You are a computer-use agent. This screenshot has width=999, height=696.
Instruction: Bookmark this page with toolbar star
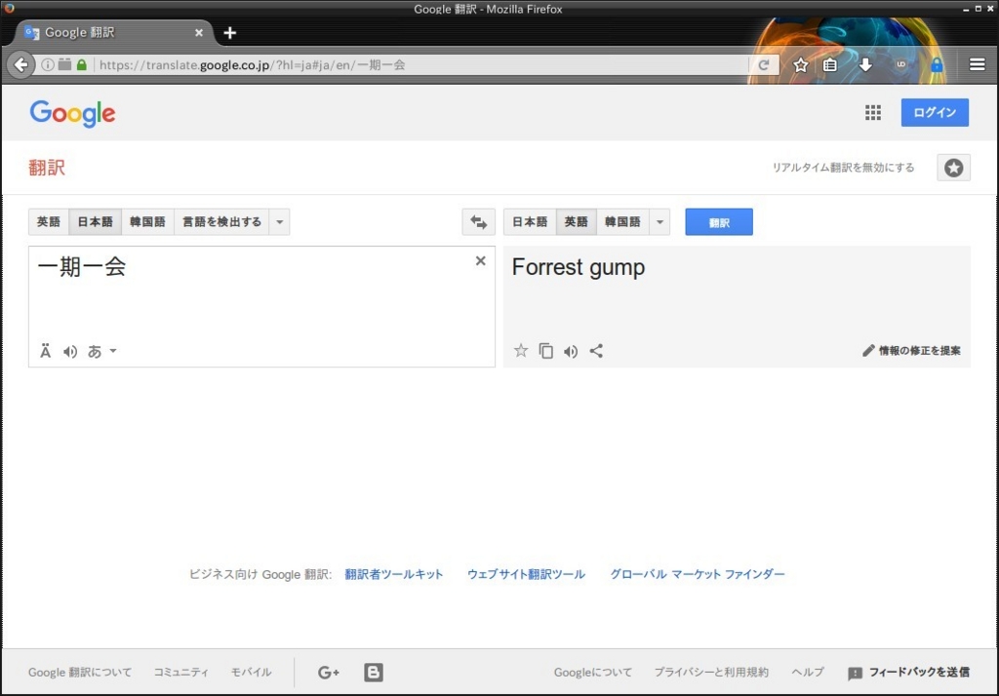click(801, 64)
